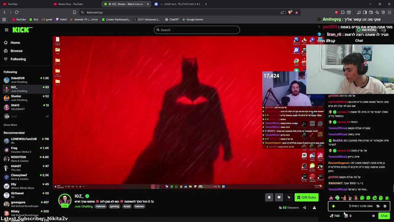Click the bookmark page icon

coord(74,12)
